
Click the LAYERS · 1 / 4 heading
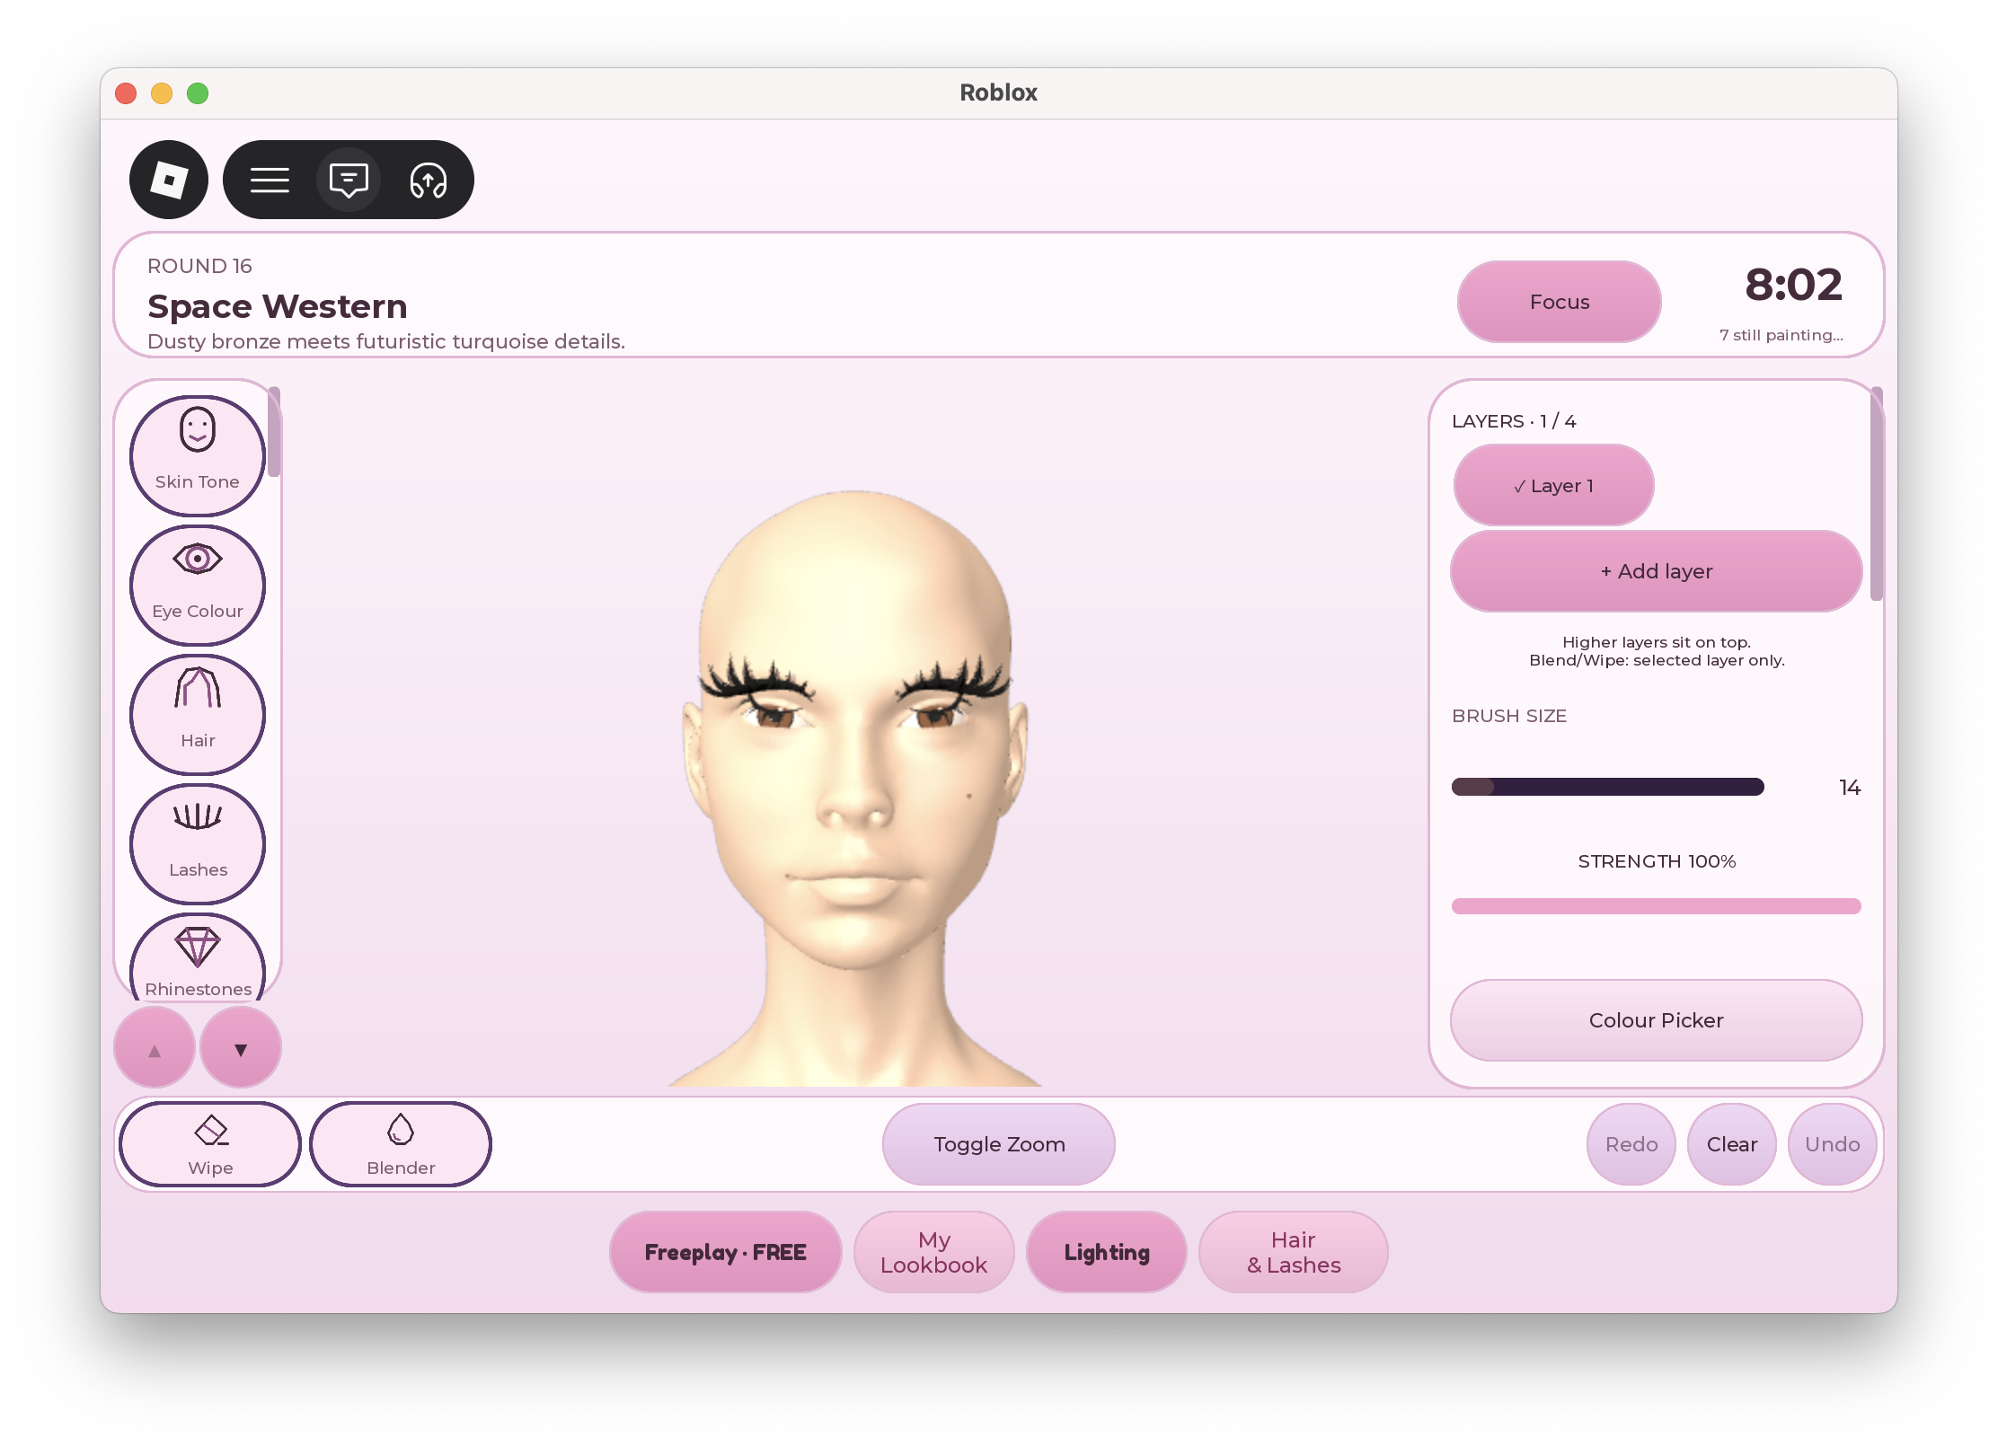pyautogui.click(x=1514, y=421)
